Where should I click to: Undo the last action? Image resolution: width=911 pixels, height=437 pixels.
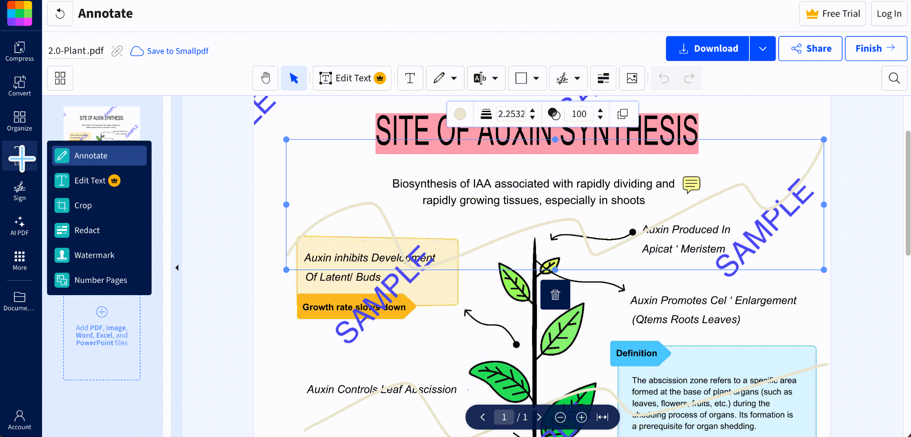664,78
